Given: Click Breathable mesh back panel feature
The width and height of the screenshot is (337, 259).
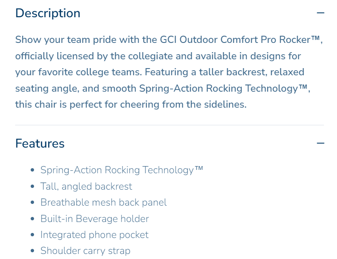Looking at the screenshot, I should tap(103, 202).
